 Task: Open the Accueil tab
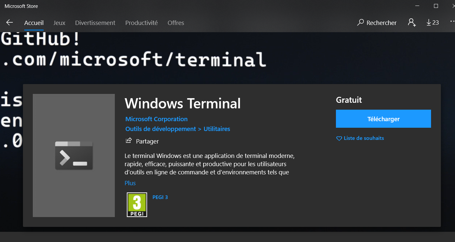(34, 23)
